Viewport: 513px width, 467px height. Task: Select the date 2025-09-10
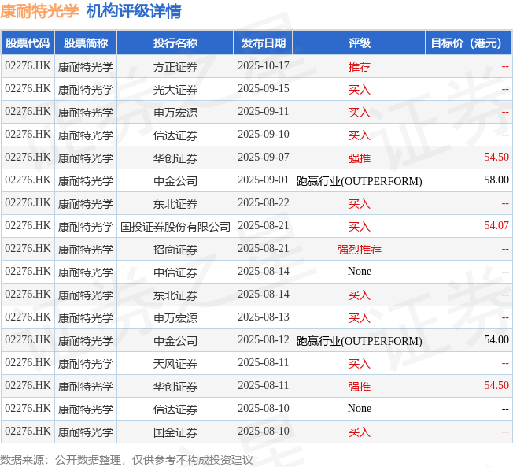(264, 134)
